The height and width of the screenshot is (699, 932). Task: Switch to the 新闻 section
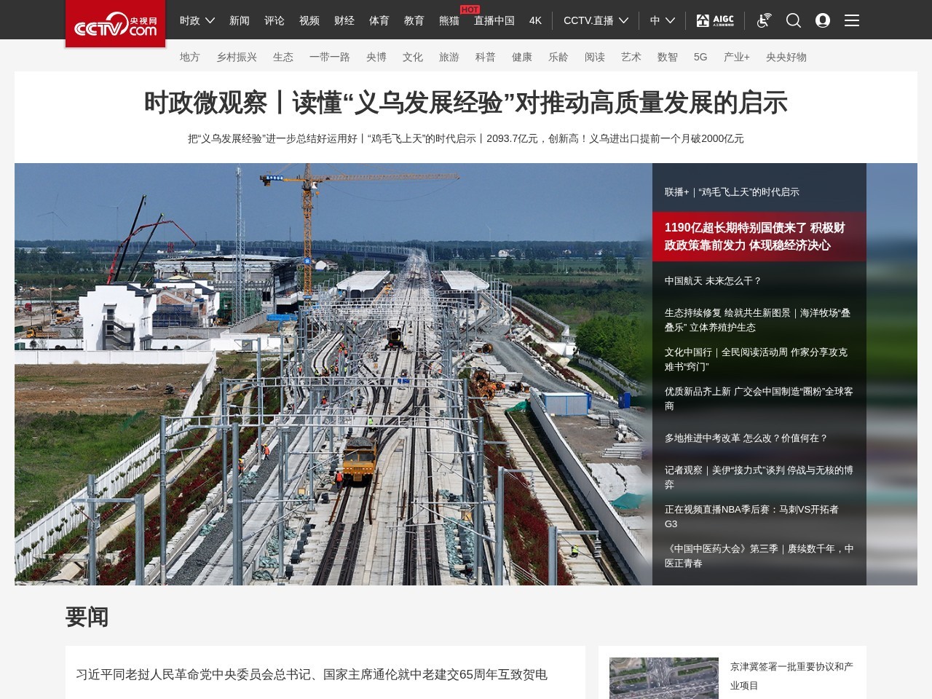240,21
